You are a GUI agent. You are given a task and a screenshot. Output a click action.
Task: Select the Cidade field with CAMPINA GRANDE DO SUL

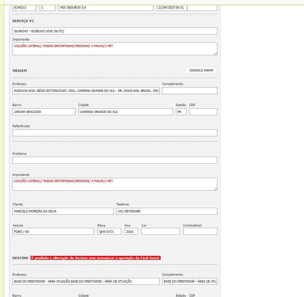pyautogui.click(x=125, y=112)
